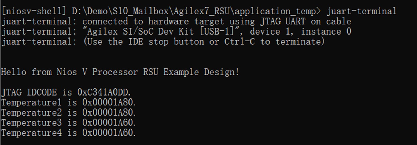Click the 'JTAG IDCODE' label
This screenshot has height=145, width=417.
[29, 92]
